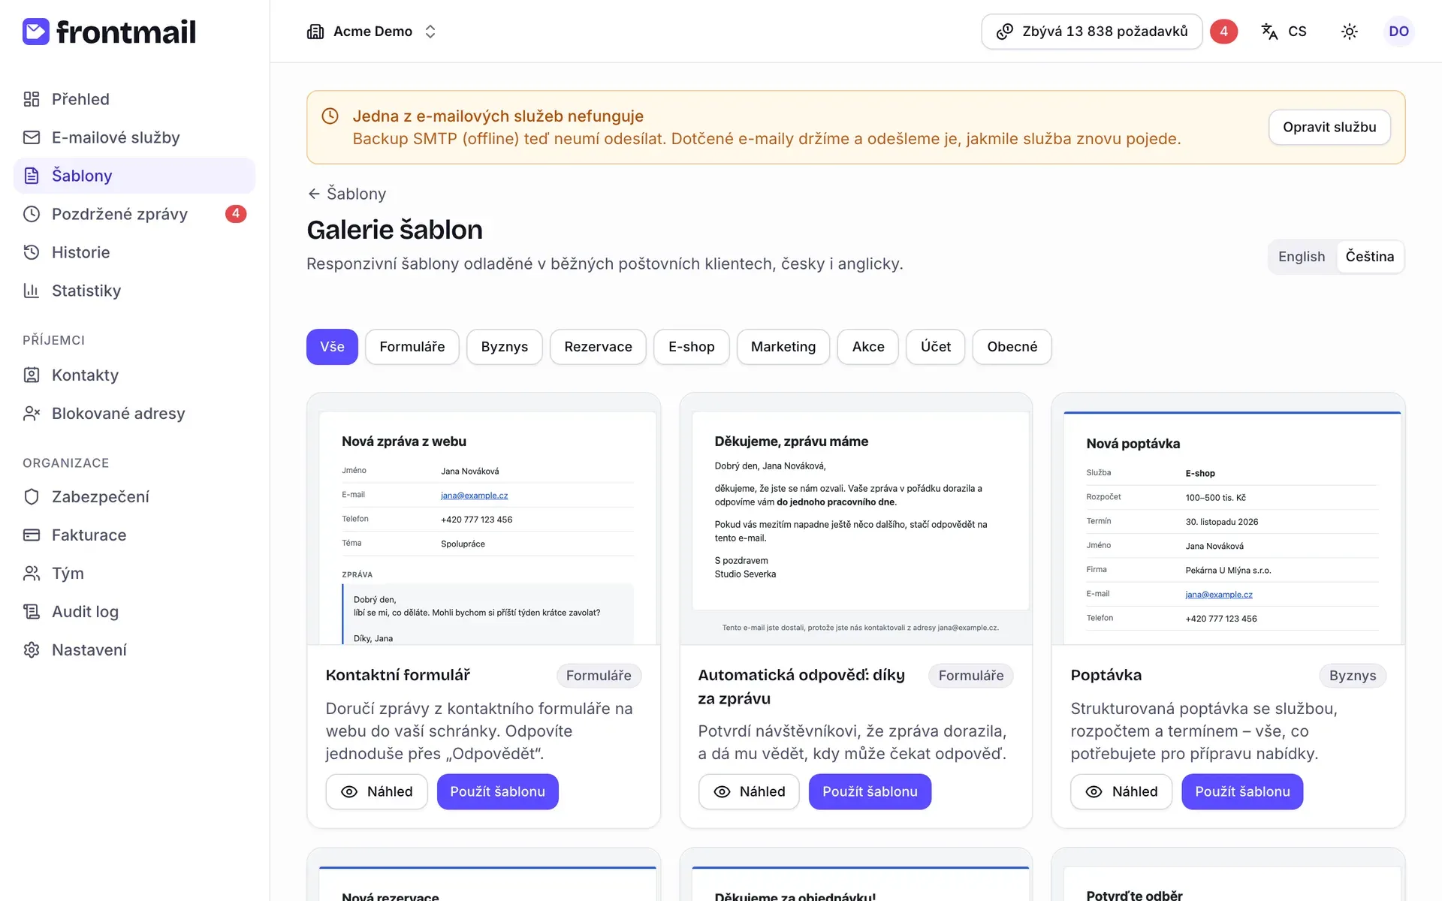Screen dimensions: 1442x901
Task: Preview Automatická odpověď template via Náhled
Action: (749, 791)
